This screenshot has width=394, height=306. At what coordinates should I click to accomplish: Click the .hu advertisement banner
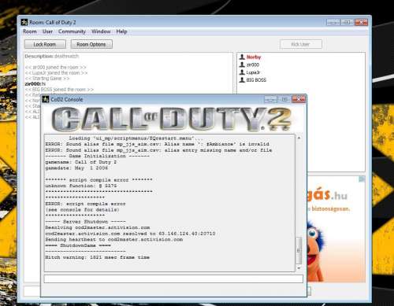336,229
